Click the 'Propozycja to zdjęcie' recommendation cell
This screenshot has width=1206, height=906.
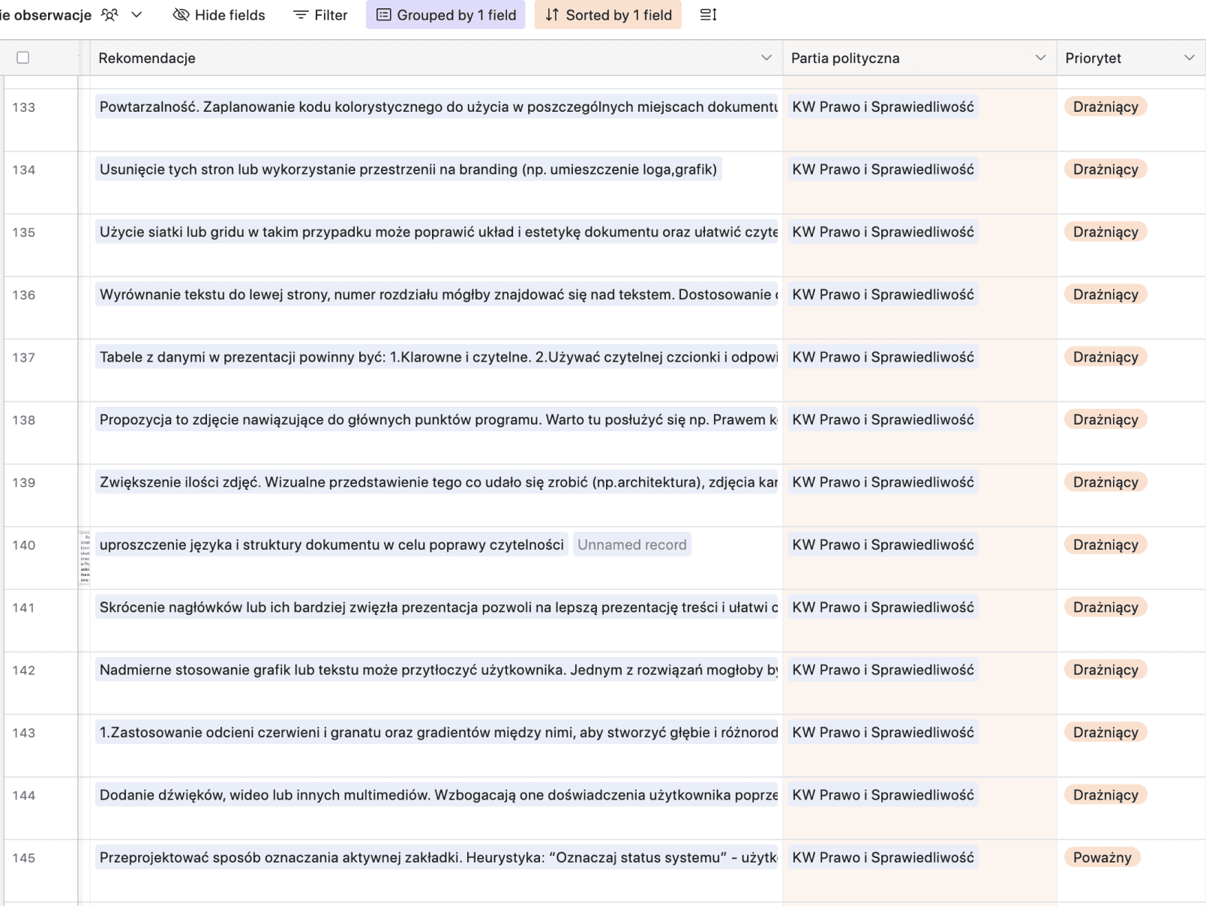pos(436,419)
